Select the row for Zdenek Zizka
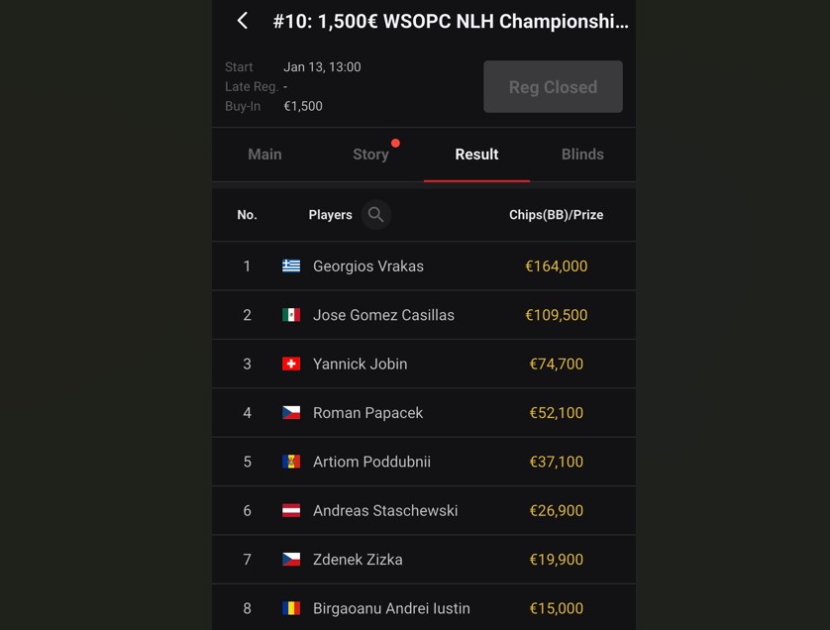The width and height of the screenshot is (830, 630). (423, 559)
